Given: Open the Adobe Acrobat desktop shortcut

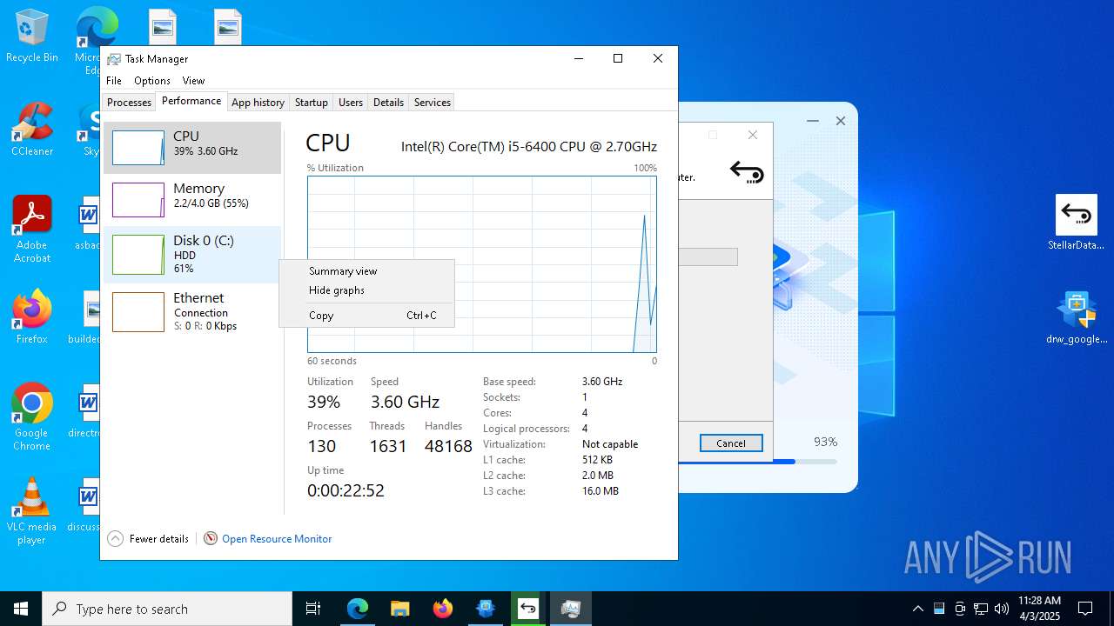Looking at the screenshot, I should [x=32, y=230].
